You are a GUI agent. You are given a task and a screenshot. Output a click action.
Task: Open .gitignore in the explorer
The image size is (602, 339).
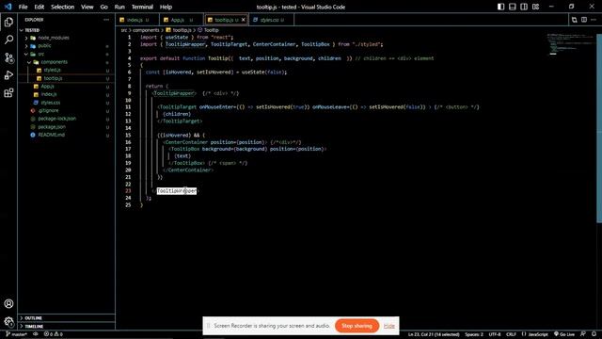pyautogui.click(x=67, y=110)
